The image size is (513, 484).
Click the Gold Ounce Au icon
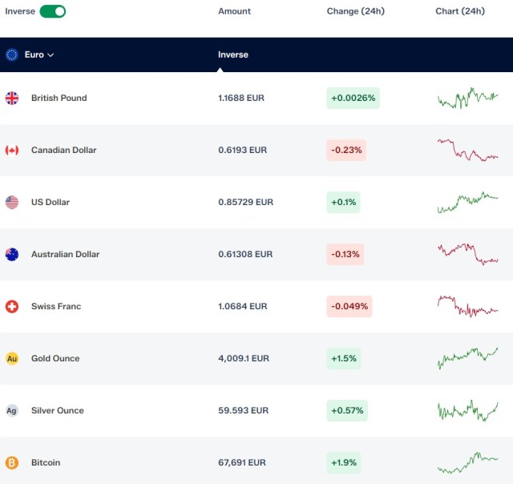12,358
